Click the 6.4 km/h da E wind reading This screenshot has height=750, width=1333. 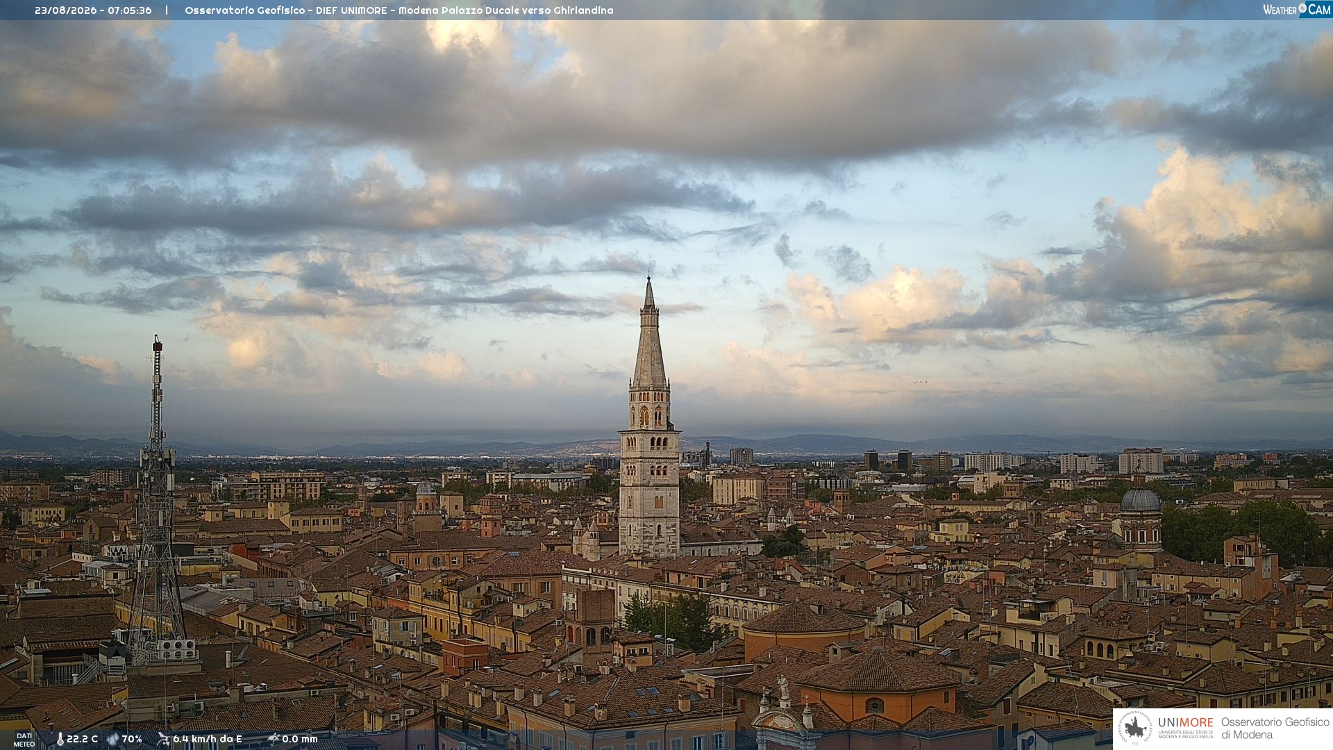(208, 739)
